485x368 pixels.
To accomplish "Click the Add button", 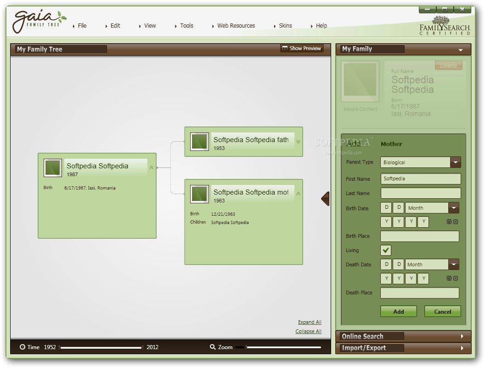I will pos(398,311).
